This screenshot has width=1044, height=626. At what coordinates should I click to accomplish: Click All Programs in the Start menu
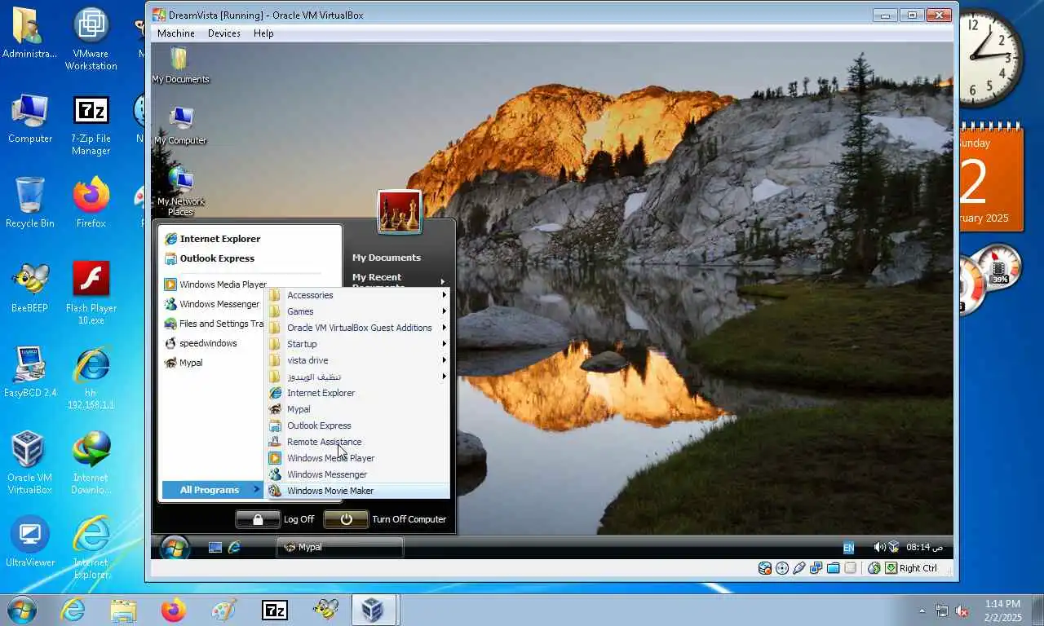(x=212, y=490)
